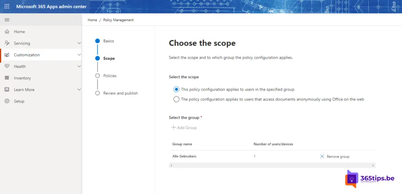Screen dimensions: 402x194
Task: Select the Alle Gebruikers group row
Action: pos(272,156)
